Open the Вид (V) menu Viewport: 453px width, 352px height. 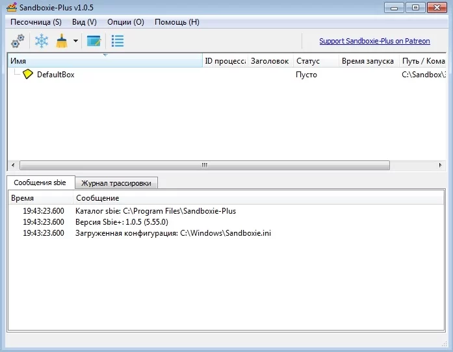point(84,22)
